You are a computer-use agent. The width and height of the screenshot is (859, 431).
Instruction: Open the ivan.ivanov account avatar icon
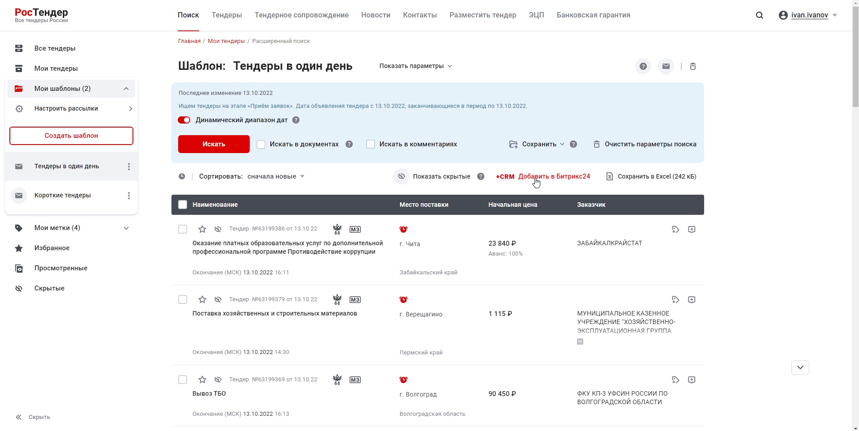782,15
